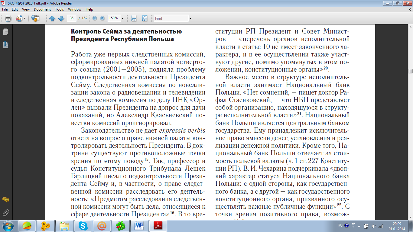
Task: Open Skype from the taskbar
Action: [x=83, y=226]
